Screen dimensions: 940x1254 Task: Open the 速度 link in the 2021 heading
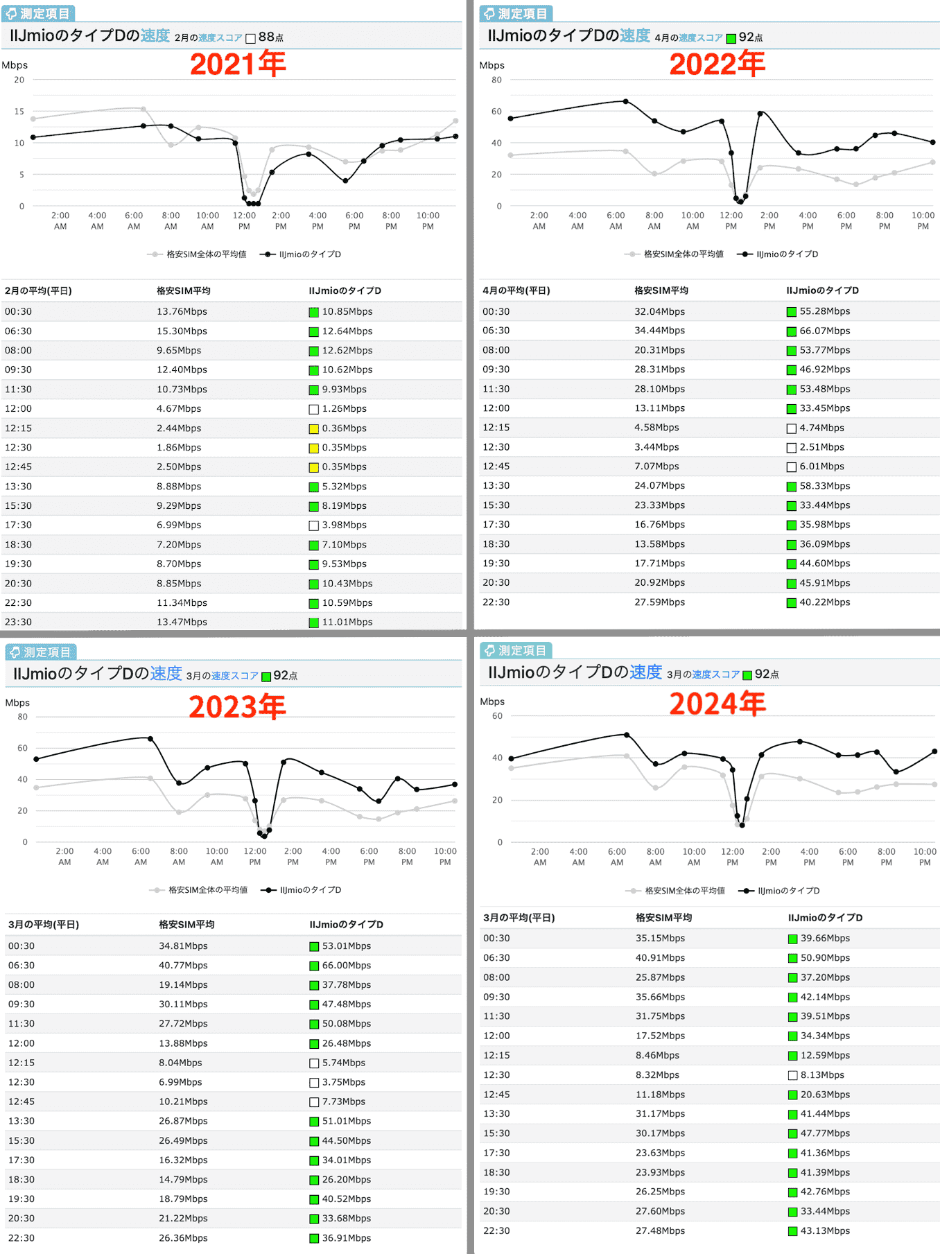pyautogui.click(x=155, y=36)
